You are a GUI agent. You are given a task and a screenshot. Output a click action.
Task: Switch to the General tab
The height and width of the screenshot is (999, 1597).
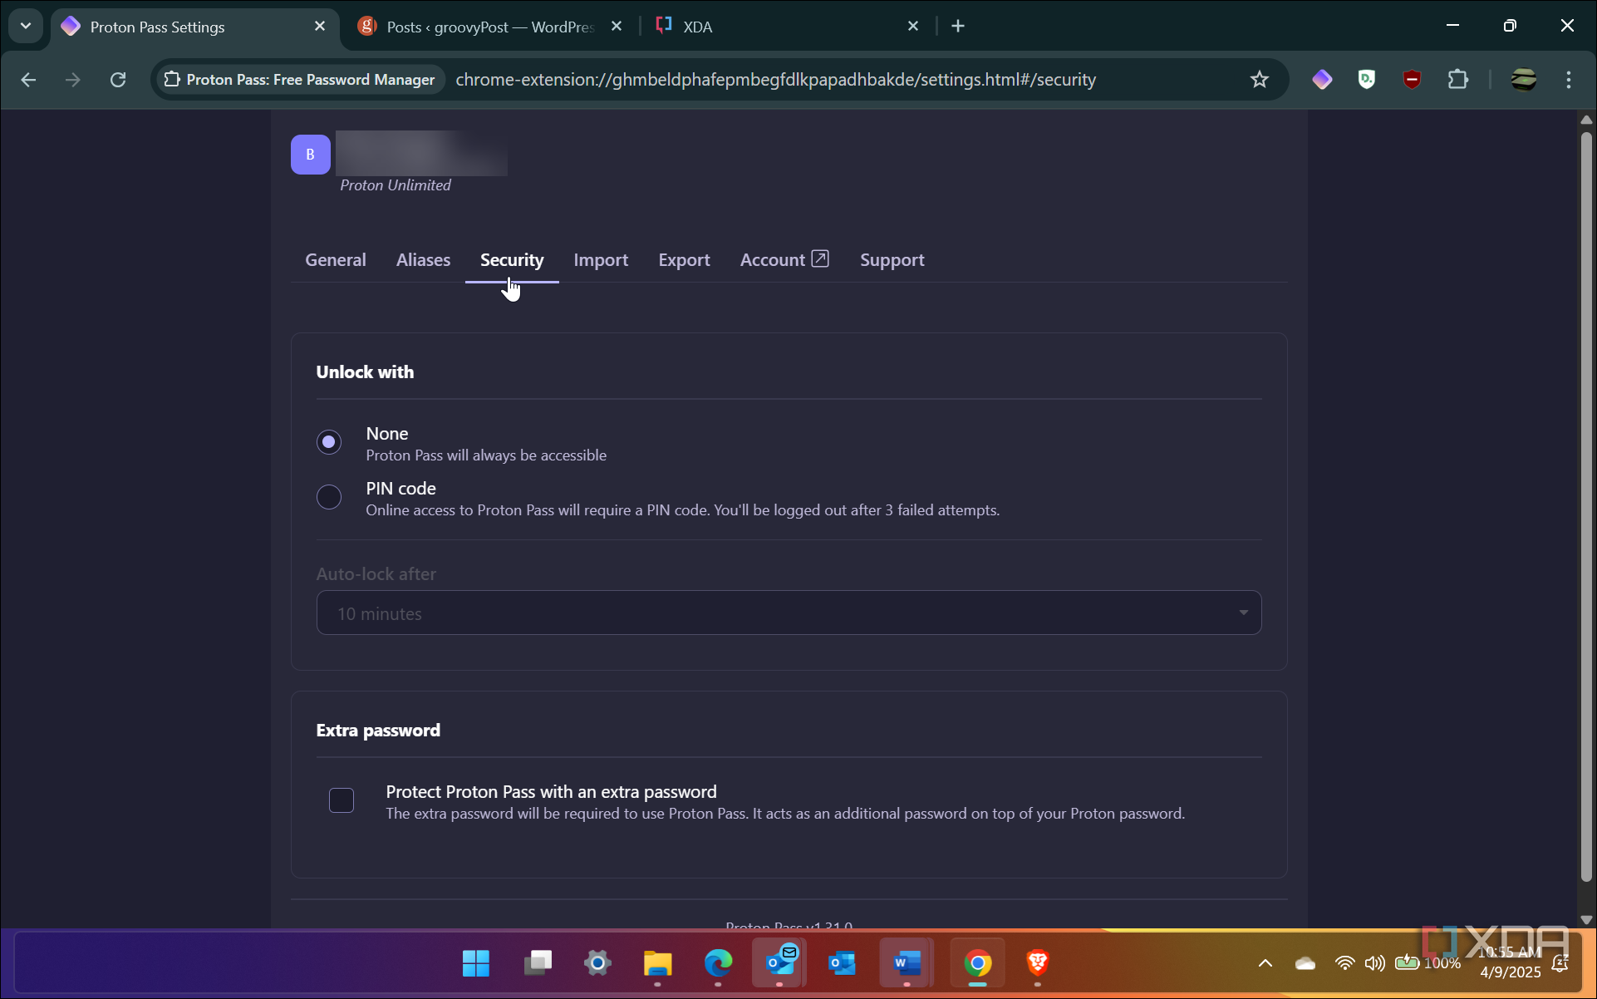coord(336,260)
